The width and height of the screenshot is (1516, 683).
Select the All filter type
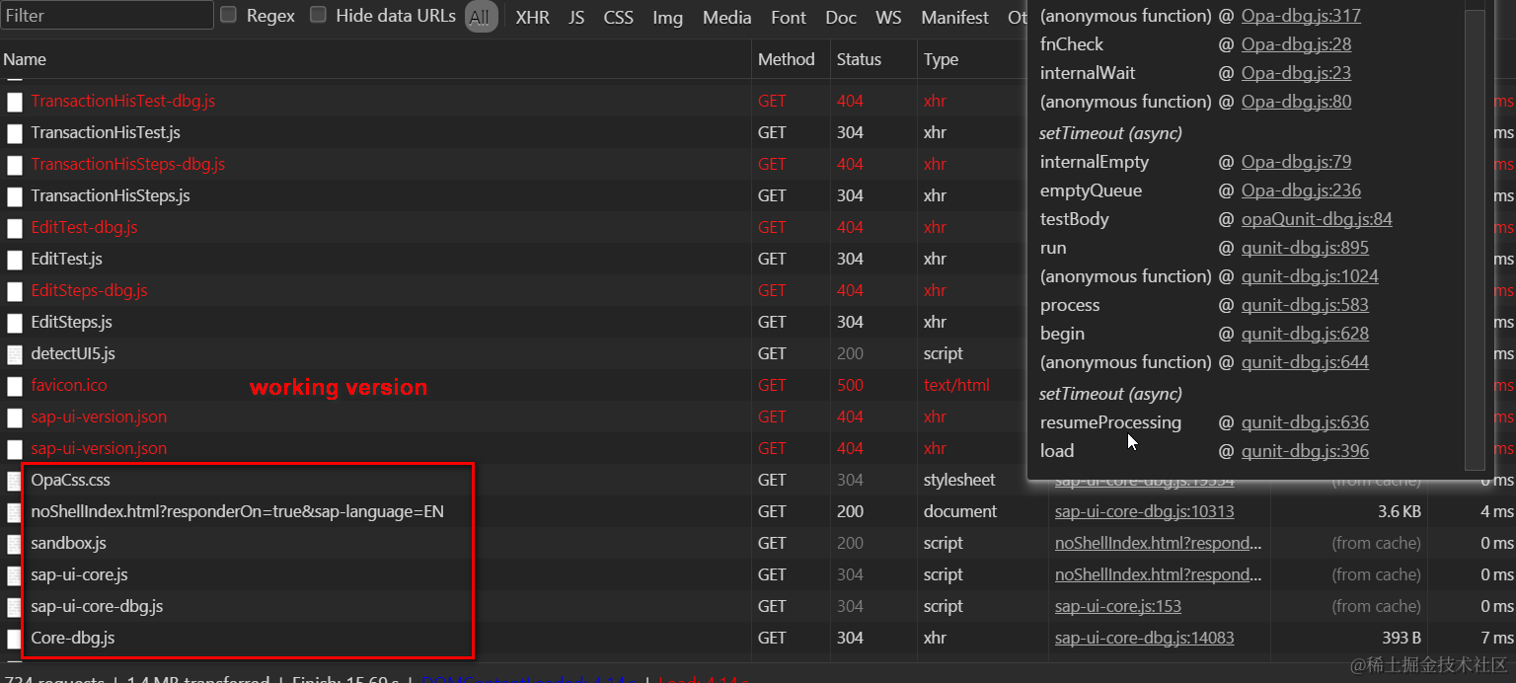coord(480,17)
